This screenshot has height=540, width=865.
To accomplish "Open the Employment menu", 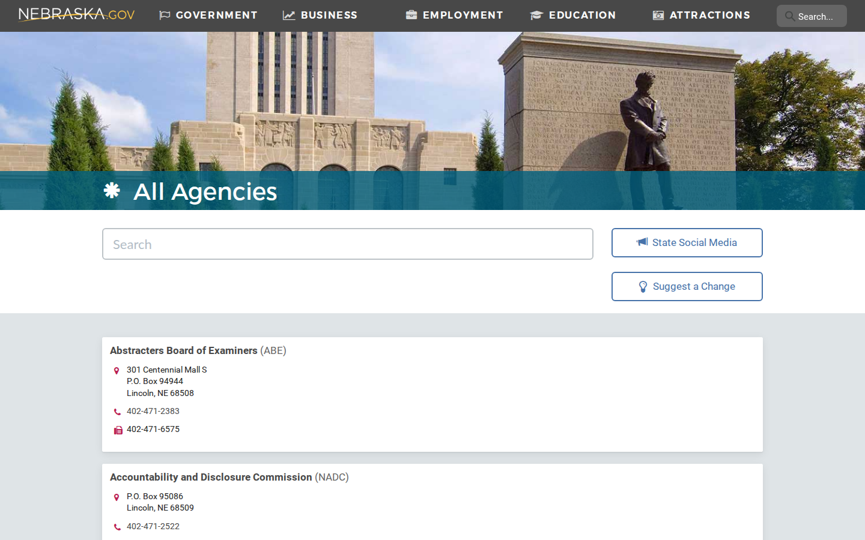I will 454,15.
